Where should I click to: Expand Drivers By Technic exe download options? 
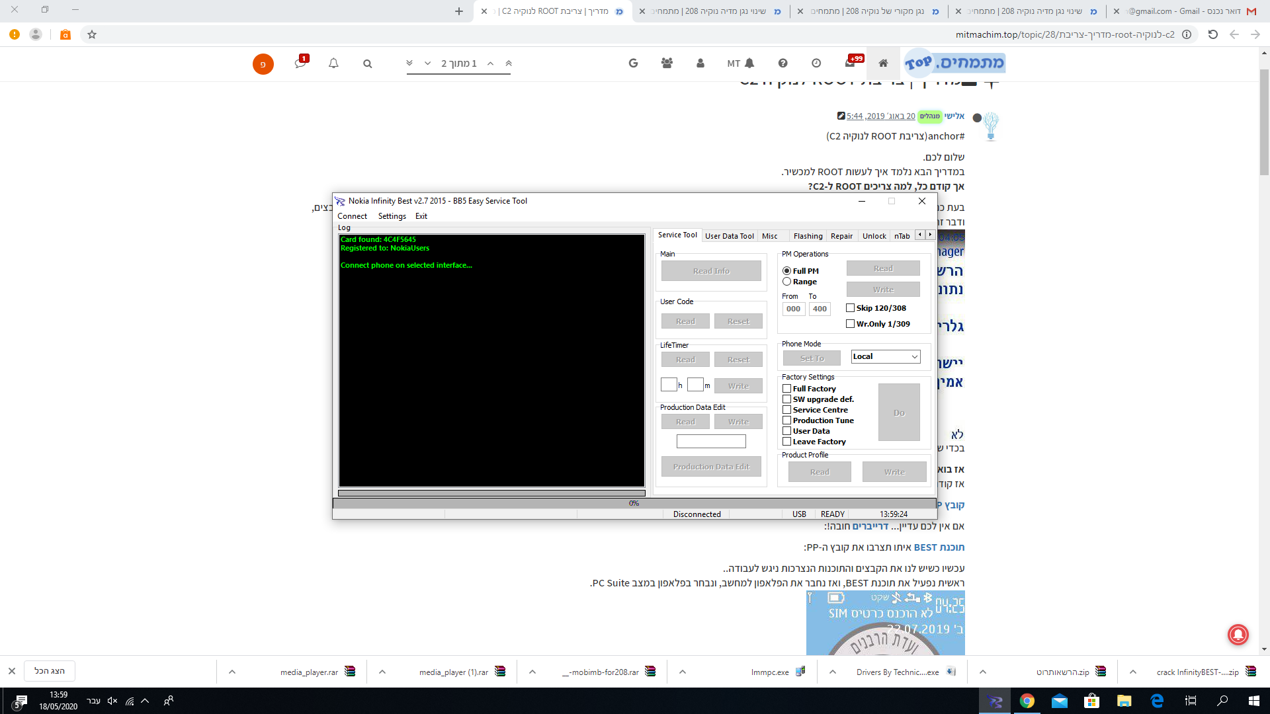pos(833,672)
